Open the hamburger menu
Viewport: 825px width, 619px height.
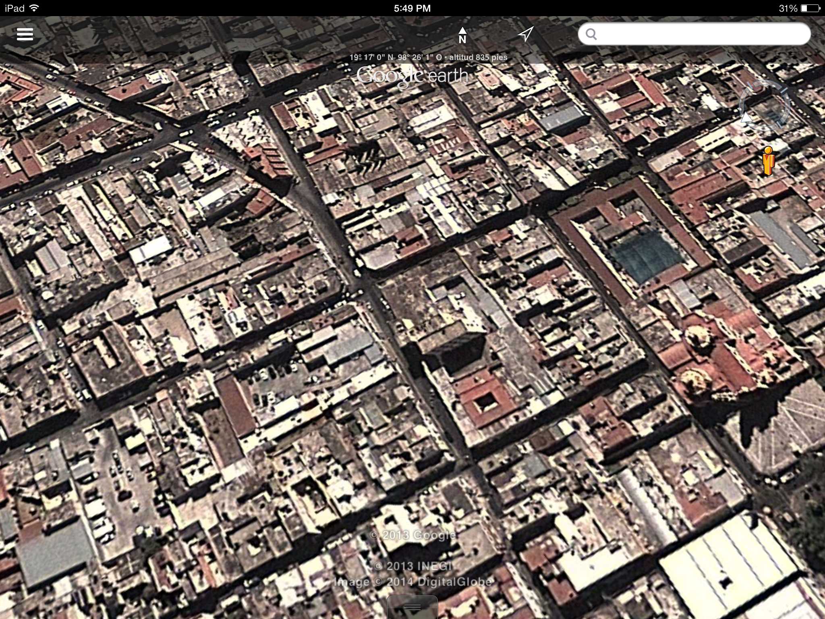click(25, 34)
